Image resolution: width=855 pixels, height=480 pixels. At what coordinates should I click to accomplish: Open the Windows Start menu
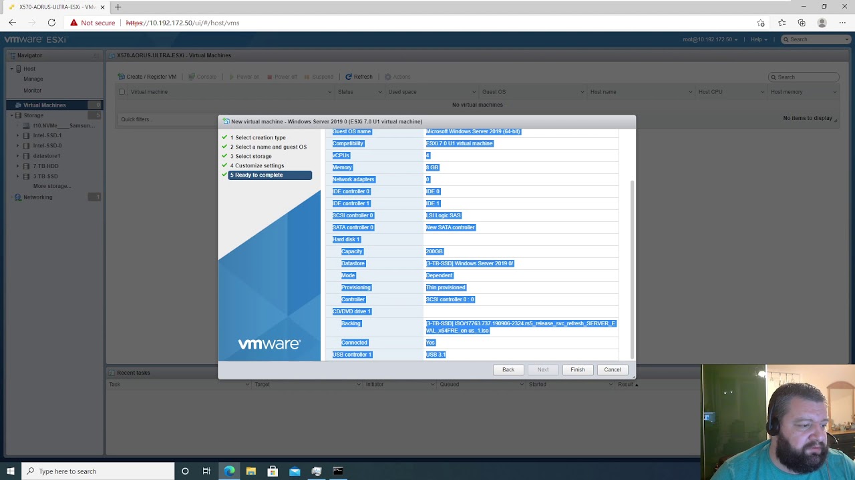pos(11,471)
